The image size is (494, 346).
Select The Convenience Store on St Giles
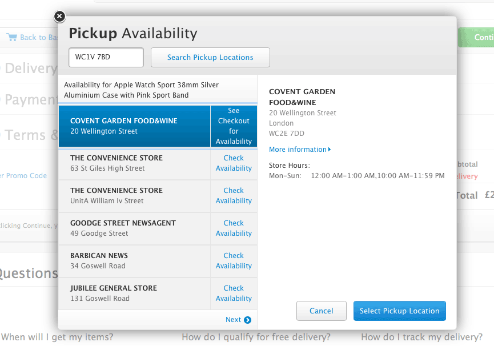pyautogui.click(x=134, y=163)
